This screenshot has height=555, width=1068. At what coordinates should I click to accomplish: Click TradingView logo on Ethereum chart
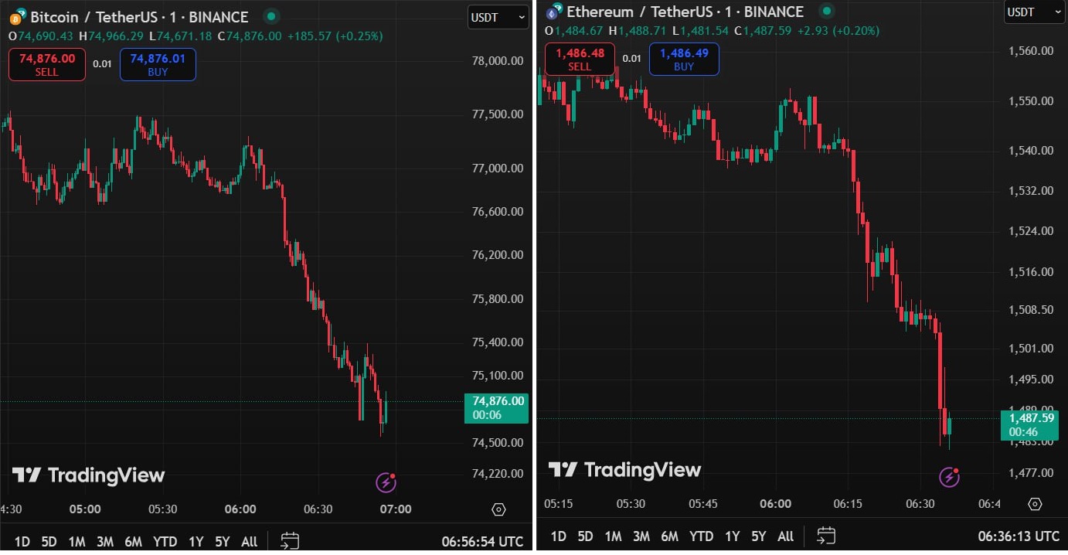coord(624,469)
